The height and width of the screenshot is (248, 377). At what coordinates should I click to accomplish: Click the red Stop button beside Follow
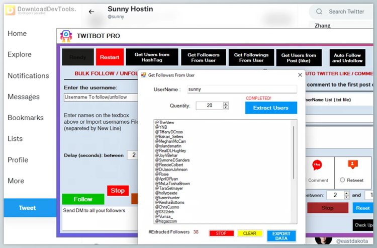point(118,191)
